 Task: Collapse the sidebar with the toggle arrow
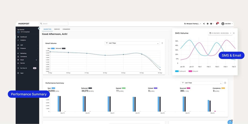pyautogui.click(x=39, y=29)
